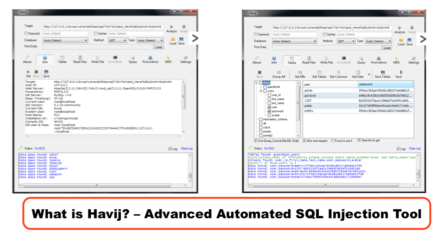444x233 pixels.
Task: Open Find Admin in the left window
Action: [x=151, y=60]
